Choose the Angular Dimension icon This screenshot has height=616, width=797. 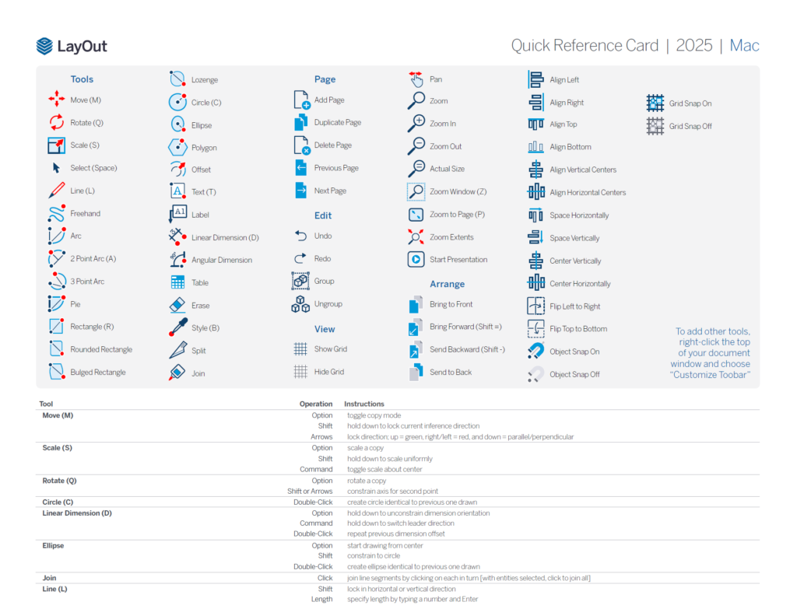(x=177, y=260)
